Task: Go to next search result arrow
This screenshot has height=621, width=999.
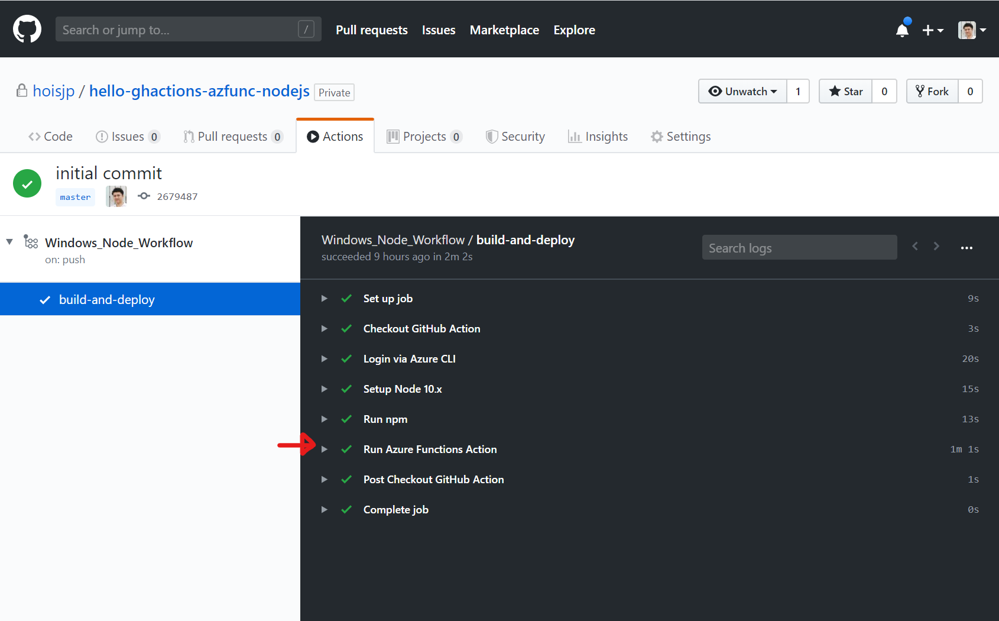Action: pyautogui.click(x=936, y=246)
